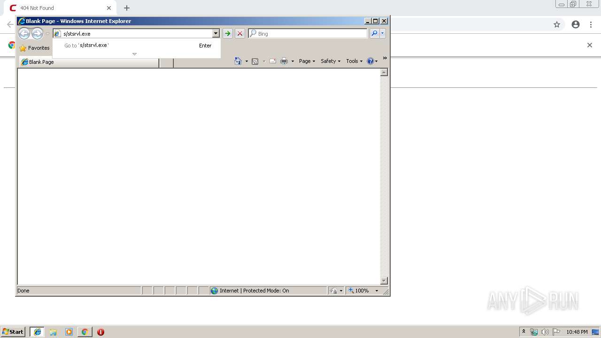The width and height of the screenshot is (601, 338).
Task: Switch to Chrome via taskbar icon
Action: pyautogui.click(x=85, y=332)
